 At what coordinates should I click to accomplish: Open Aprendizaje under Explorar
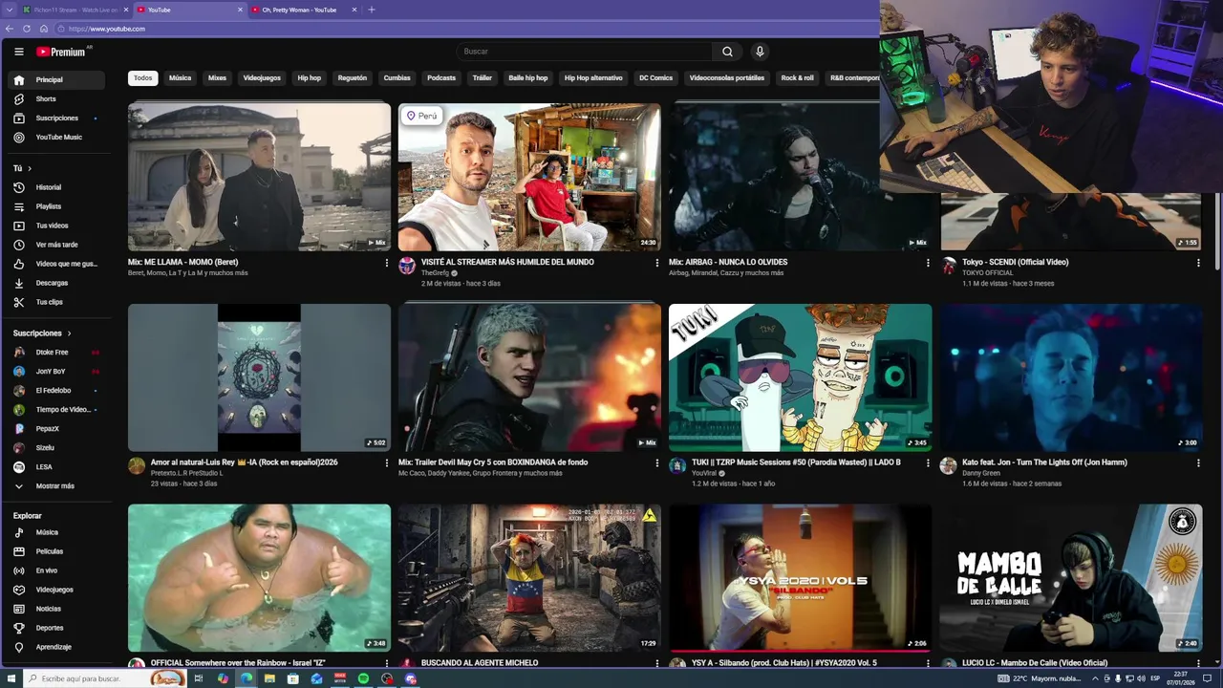[x=57, y=647]
